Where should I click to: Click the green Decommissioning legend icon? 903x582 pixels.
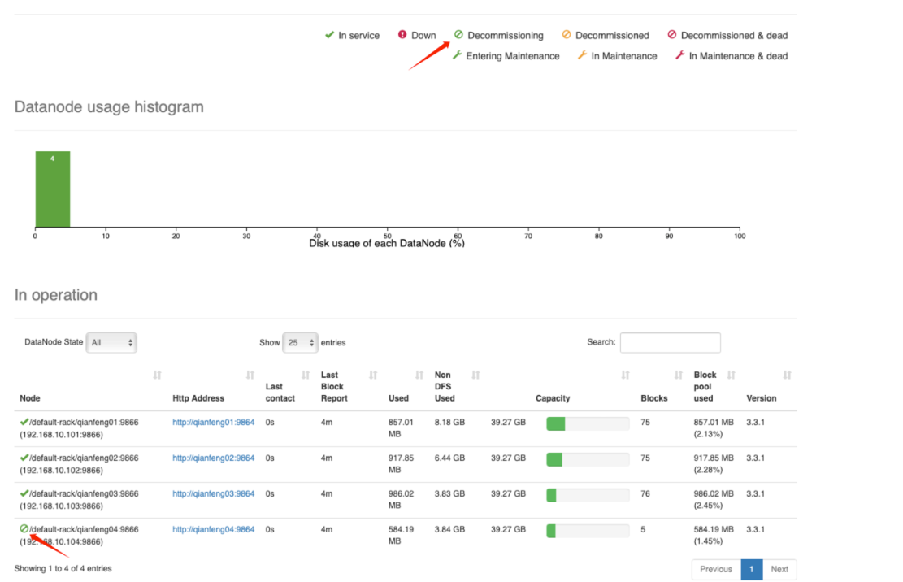pos(458,35)
